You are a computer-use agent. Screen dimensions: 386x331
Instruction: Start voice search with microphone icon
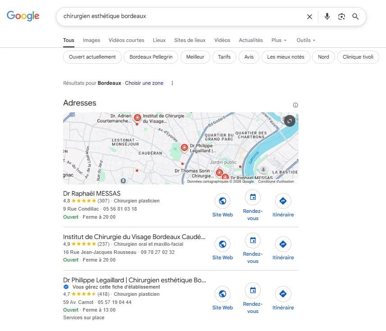(327, 17)
